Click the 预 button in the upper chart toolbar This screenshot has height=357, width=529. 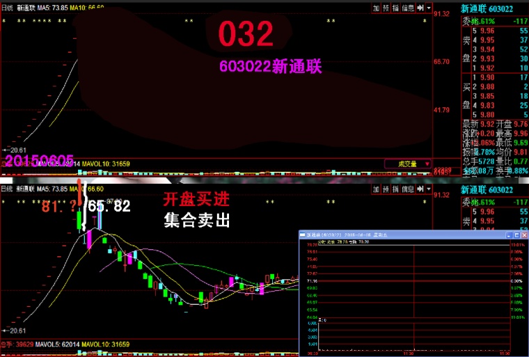386,8
